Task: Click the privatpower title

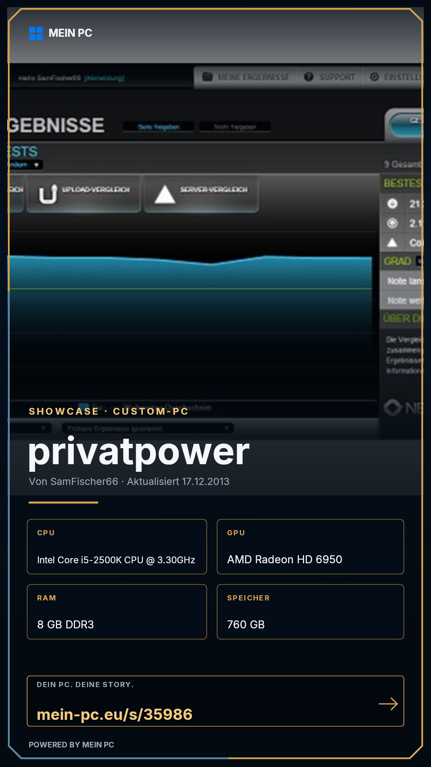Action: [139, 453]
